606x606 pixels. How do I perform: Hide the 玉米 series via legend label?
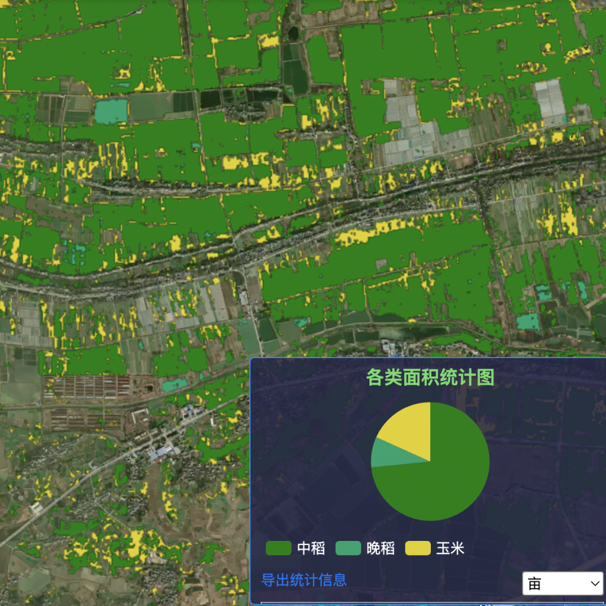(450, 549)
